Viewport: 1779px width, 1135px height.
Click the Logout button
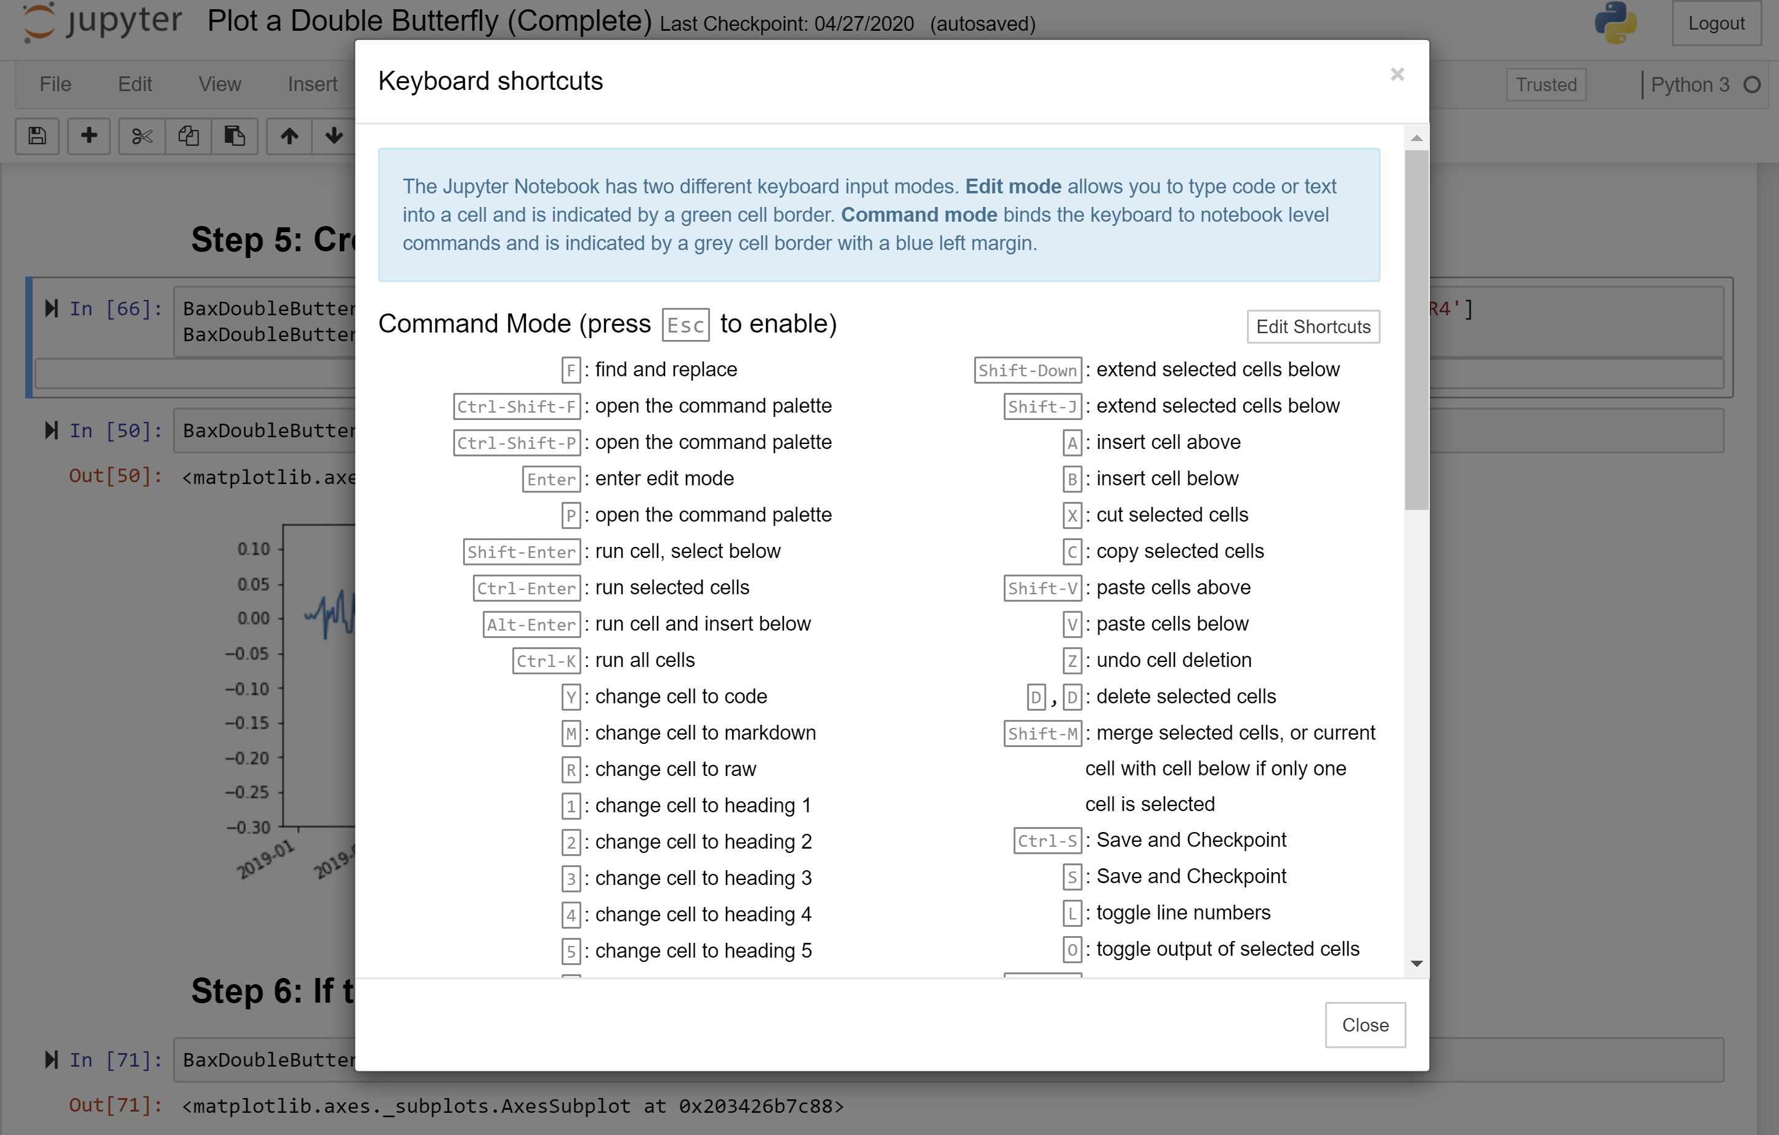[x=1713, y=22]
